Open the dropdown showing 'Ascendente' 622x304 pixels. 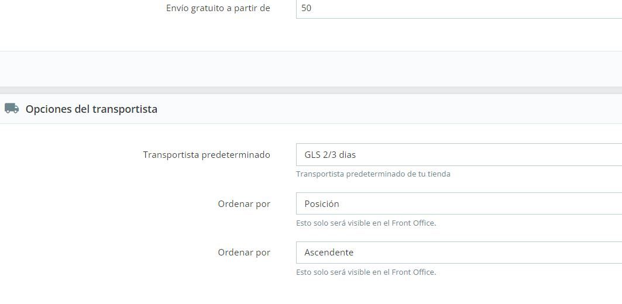(x=459, y=253)
